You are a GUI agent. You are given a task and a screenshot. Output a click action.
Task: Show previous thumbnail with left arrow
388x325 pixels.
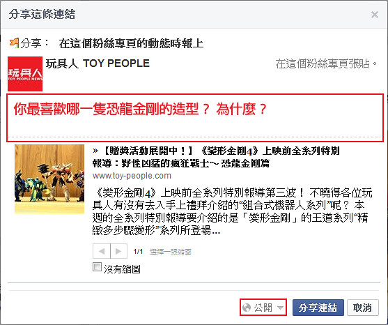click(x=102, y=251)
